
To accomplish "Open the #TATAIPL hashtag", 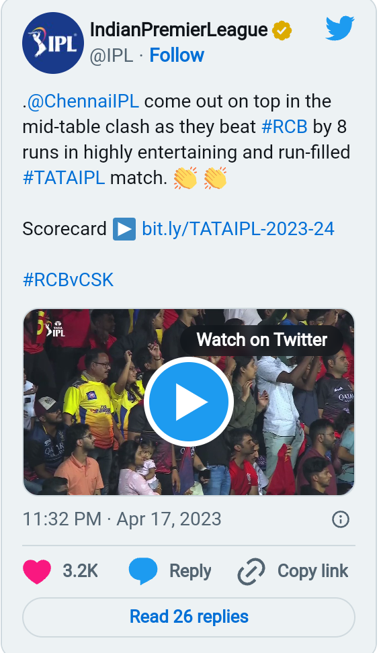I will click(x=64, y=178).
